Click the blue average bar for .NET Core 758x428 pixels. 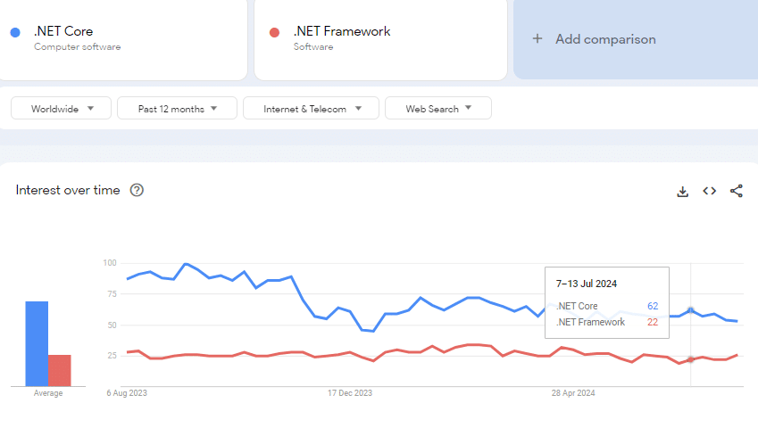(37, 343)
